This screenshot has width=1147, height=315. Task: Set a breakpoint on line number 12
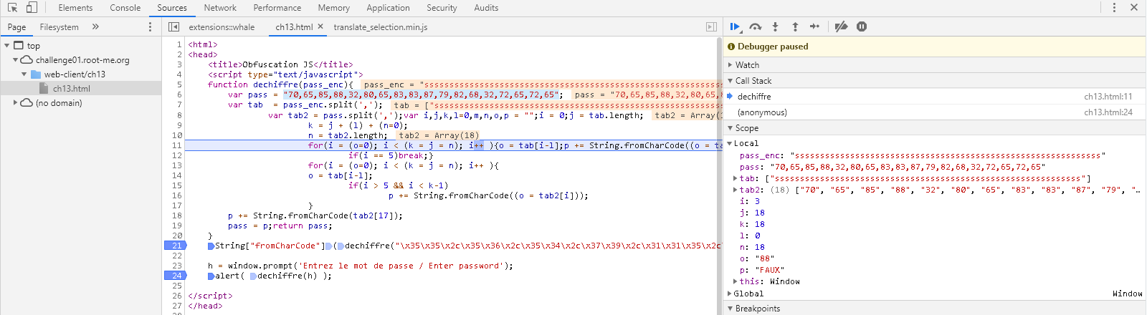click(176, 155)
